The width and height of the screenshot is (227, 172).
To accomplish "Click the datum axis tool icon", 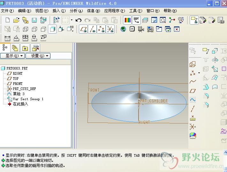I will coord(193,109).
